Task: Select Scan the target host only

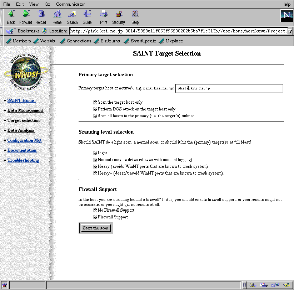Action: pyautogui.click(x=95, y=102)
